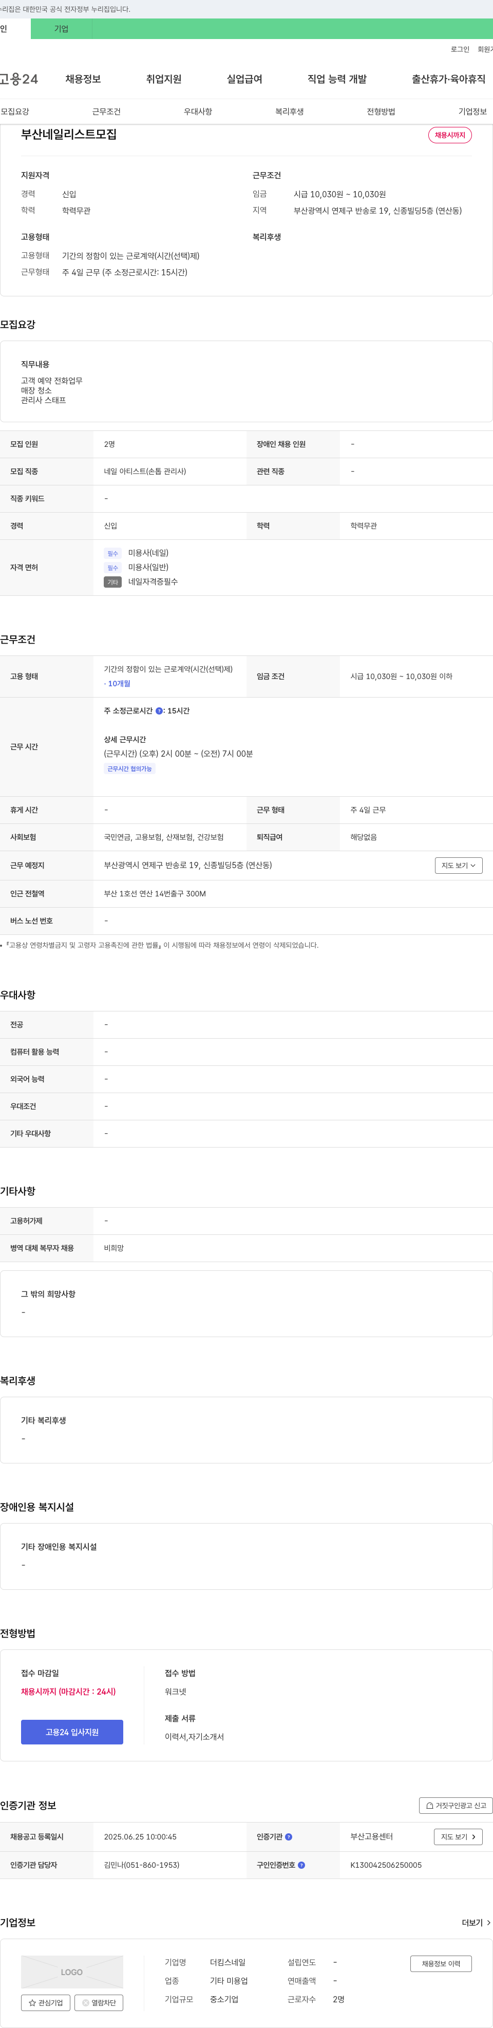The height and width of the screenshot is (2028, 493).
Task: Apply with the 고용24 입사지원 button
Action: 72,1732
